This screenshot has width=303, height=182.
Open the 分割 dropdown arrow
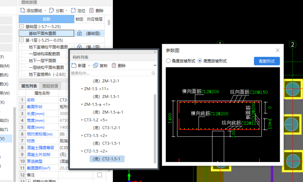[x=67, y=11]
